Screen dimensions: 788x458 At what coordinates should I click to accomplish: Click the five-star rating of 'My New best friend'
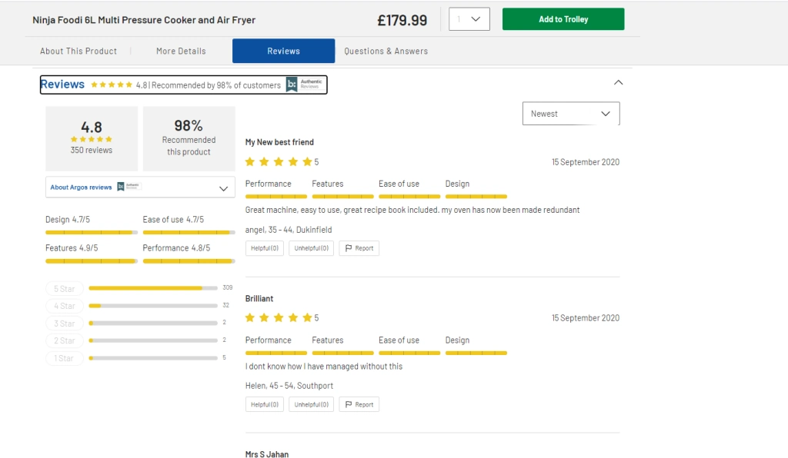click(279, 161)
